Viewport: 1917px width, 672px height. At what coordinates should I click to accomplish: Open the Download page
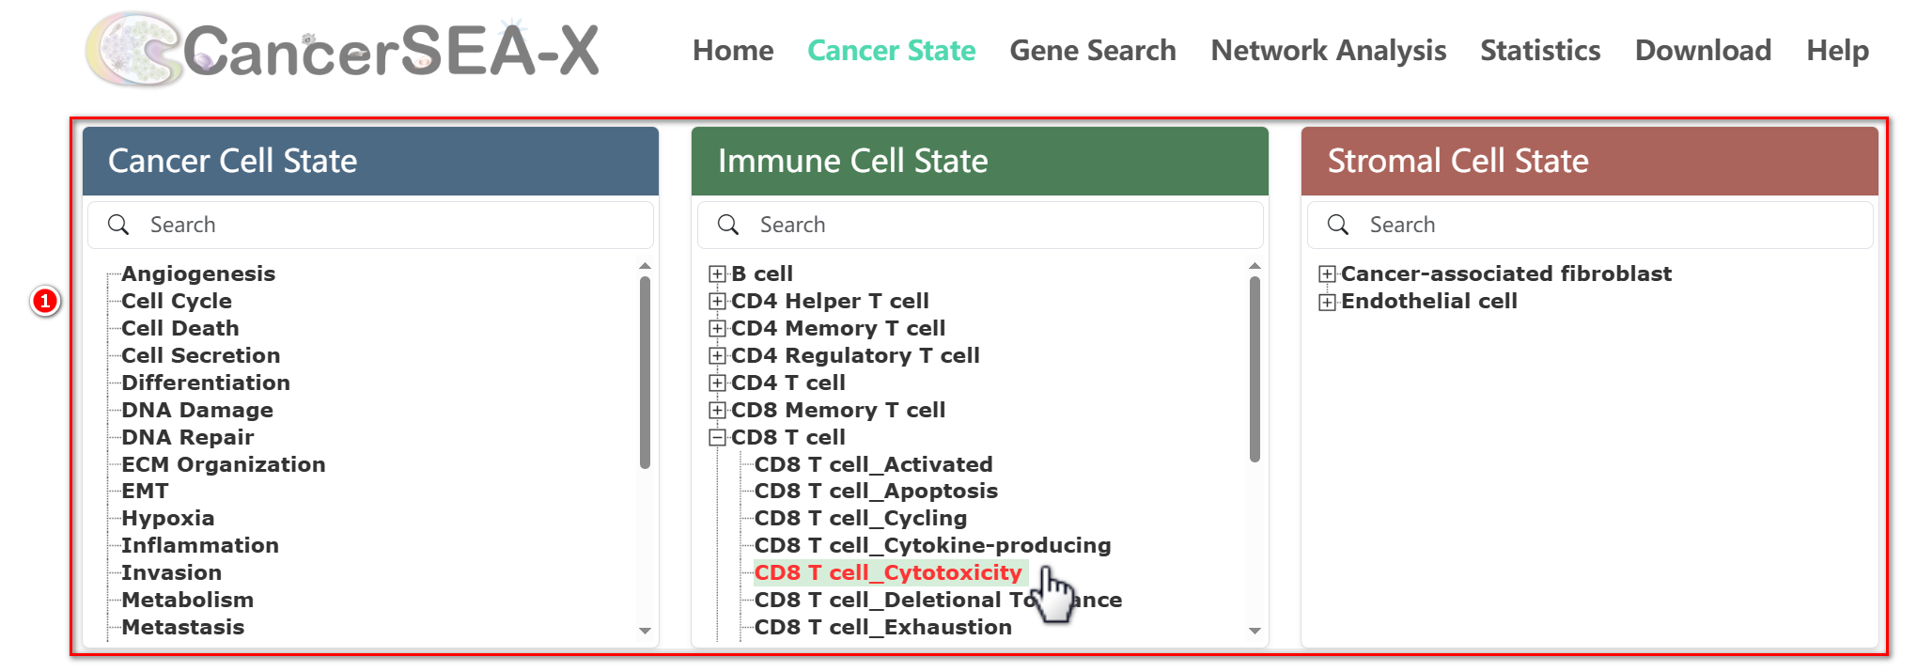[1703, 51]
